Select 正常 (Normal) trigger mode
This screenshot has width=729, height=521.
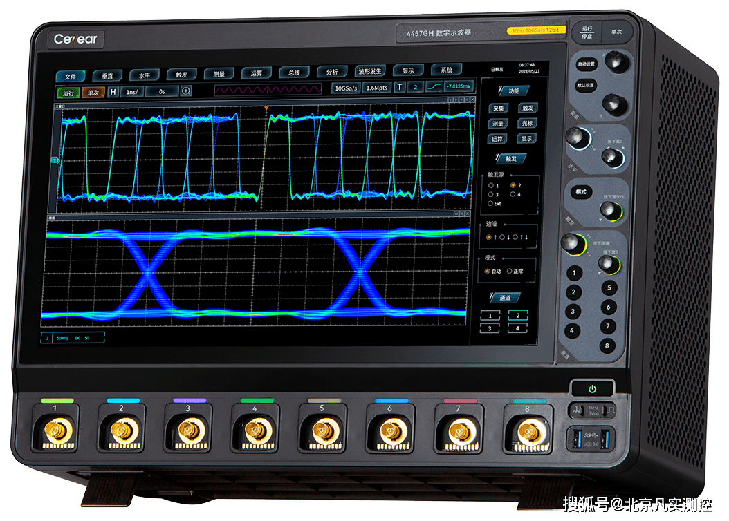coord(510,271)
